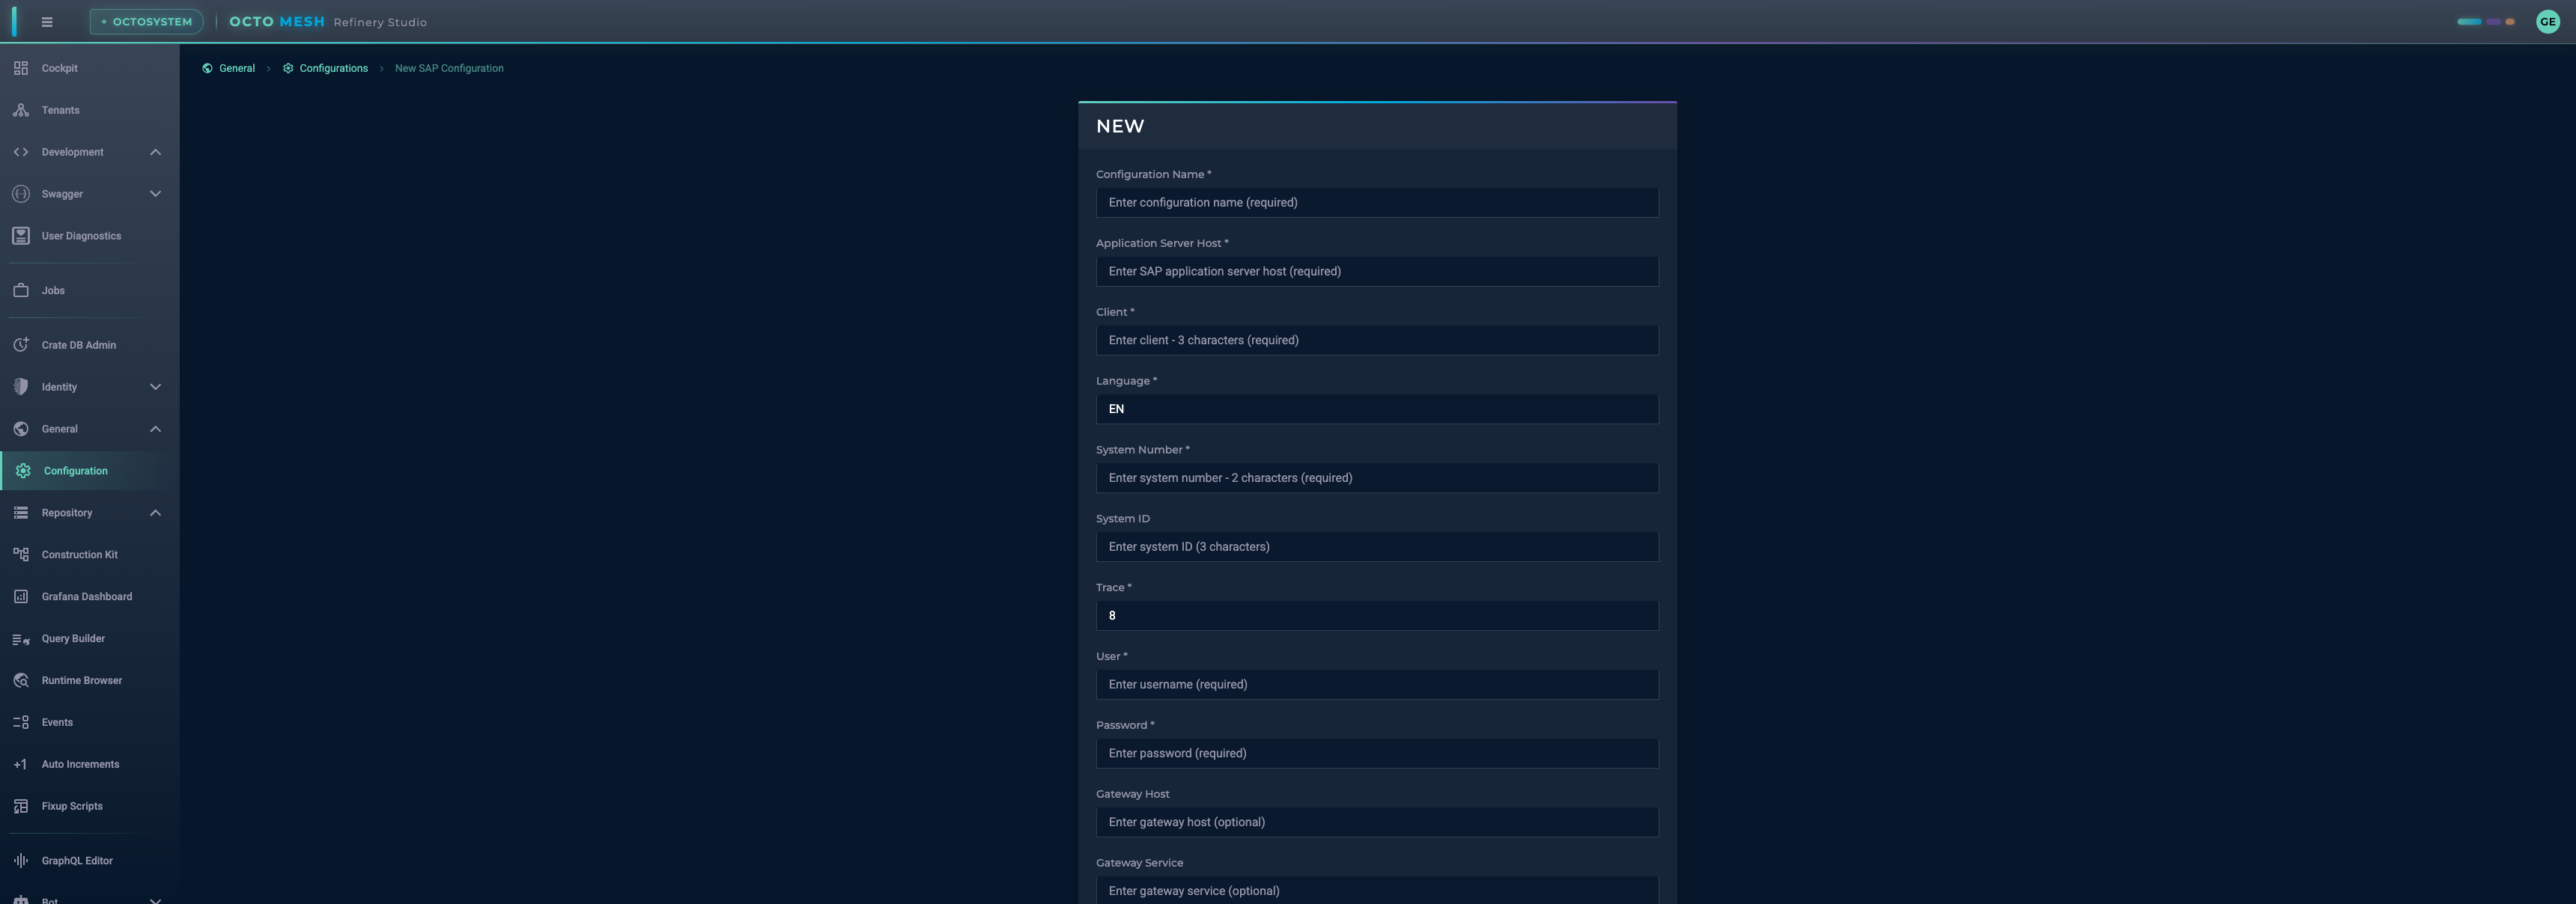
Task: Select the Construction Kit icon
Action: [21, 555]
